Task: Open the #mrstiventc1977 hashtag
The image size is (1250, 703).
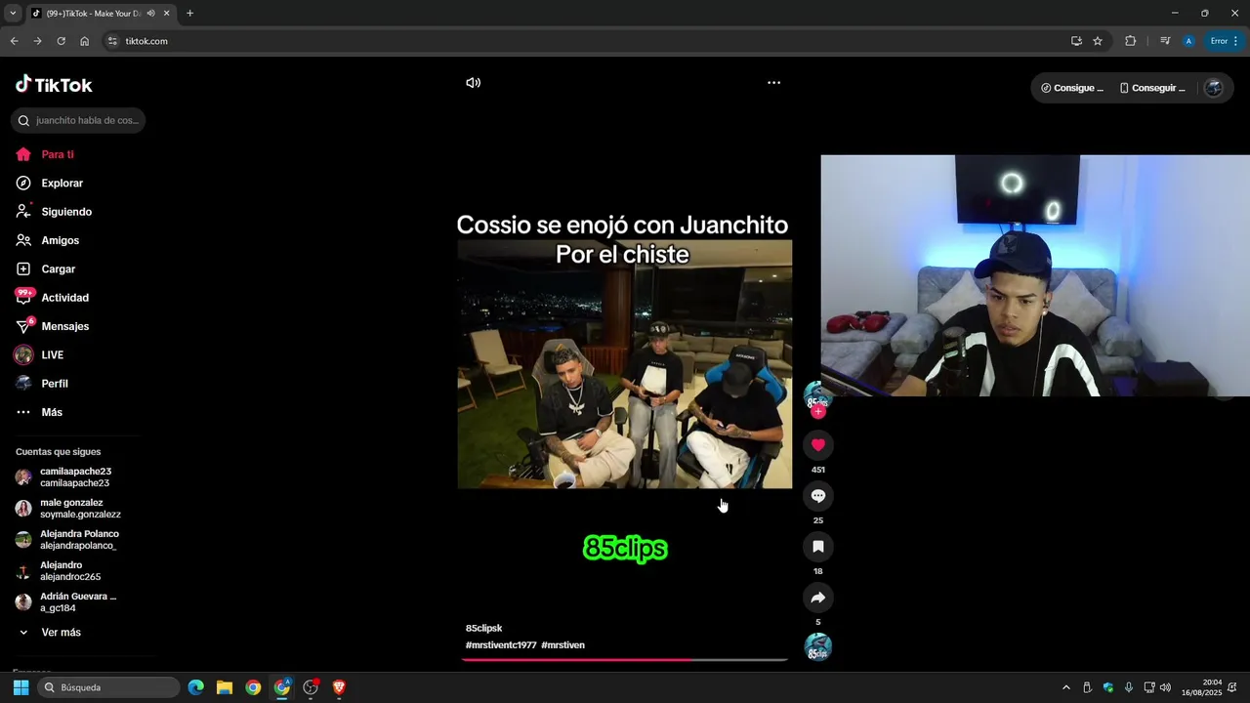Action: [501, 645]
